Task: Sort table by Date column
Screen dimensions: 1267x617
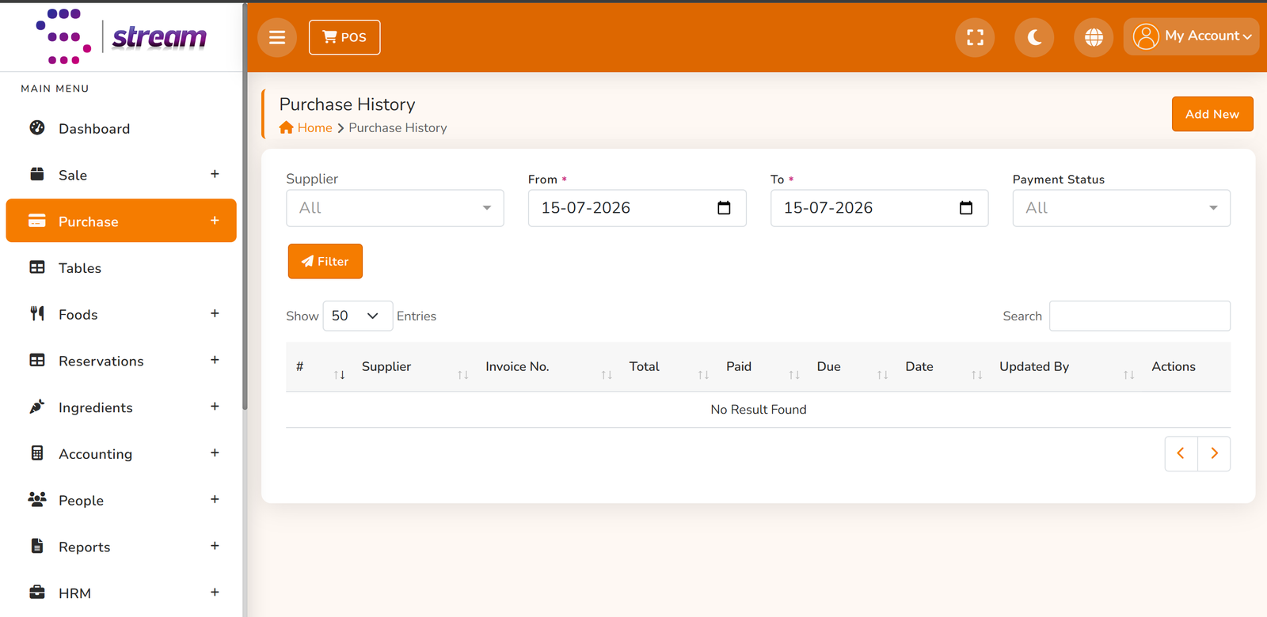Action: pos(943,367)
